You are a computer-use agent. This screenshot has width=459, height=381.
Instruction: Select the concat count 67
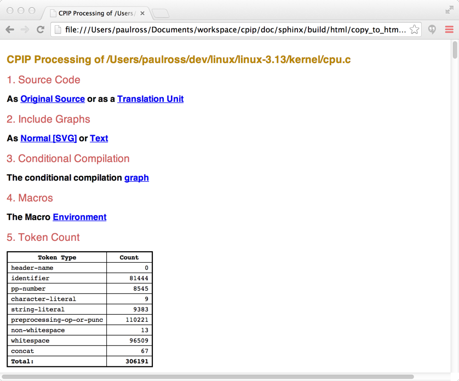click(x=129, y=351)
